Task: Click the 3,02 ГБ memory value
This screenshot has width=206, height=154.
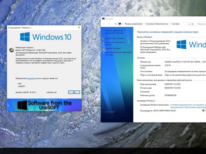Action: tap(168, 65)
